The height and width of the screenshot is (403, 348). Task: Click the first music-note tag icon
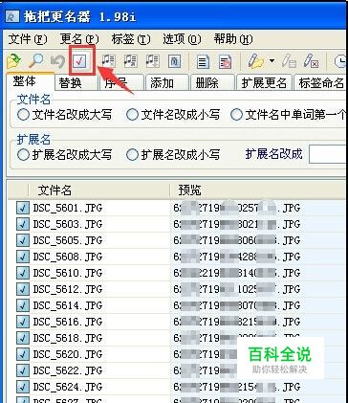pyautogui.click(x=108, y=60)
